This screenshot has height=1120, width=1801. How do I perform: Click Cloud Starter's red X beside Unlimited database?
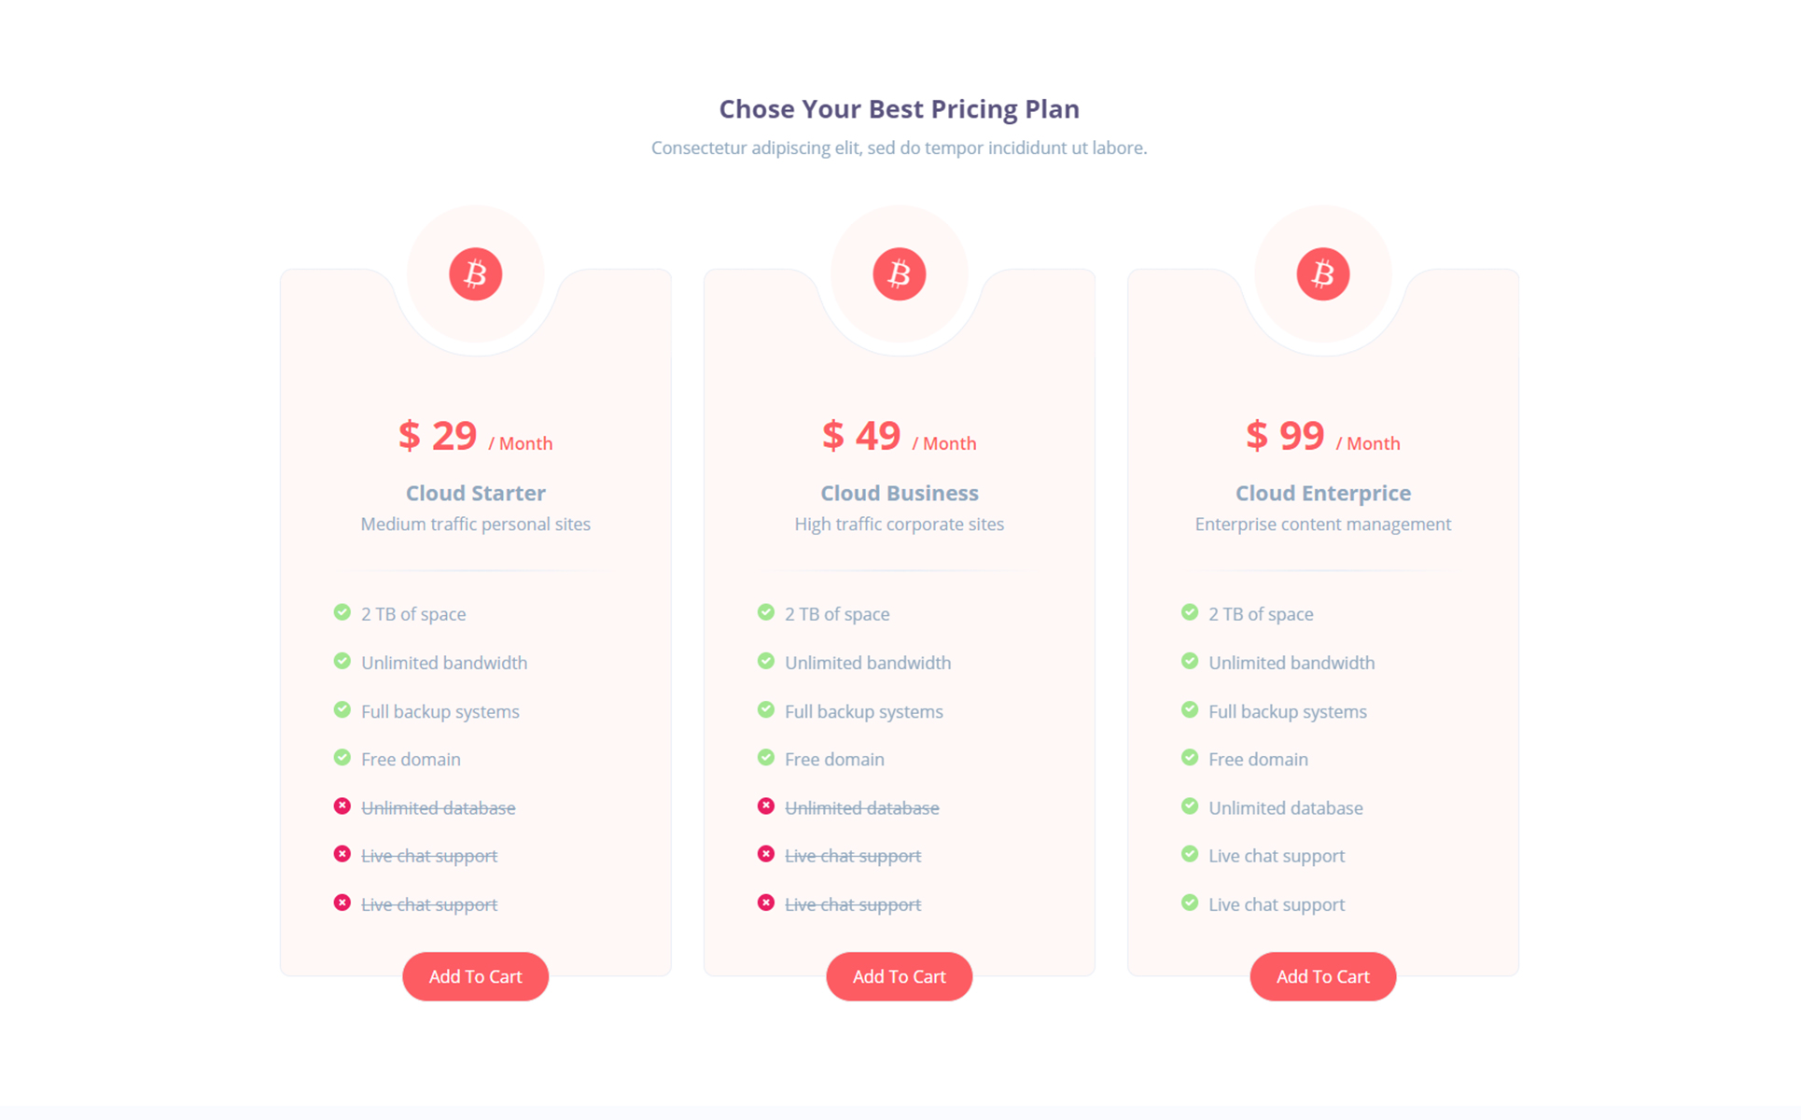click(x=342, y=806)
